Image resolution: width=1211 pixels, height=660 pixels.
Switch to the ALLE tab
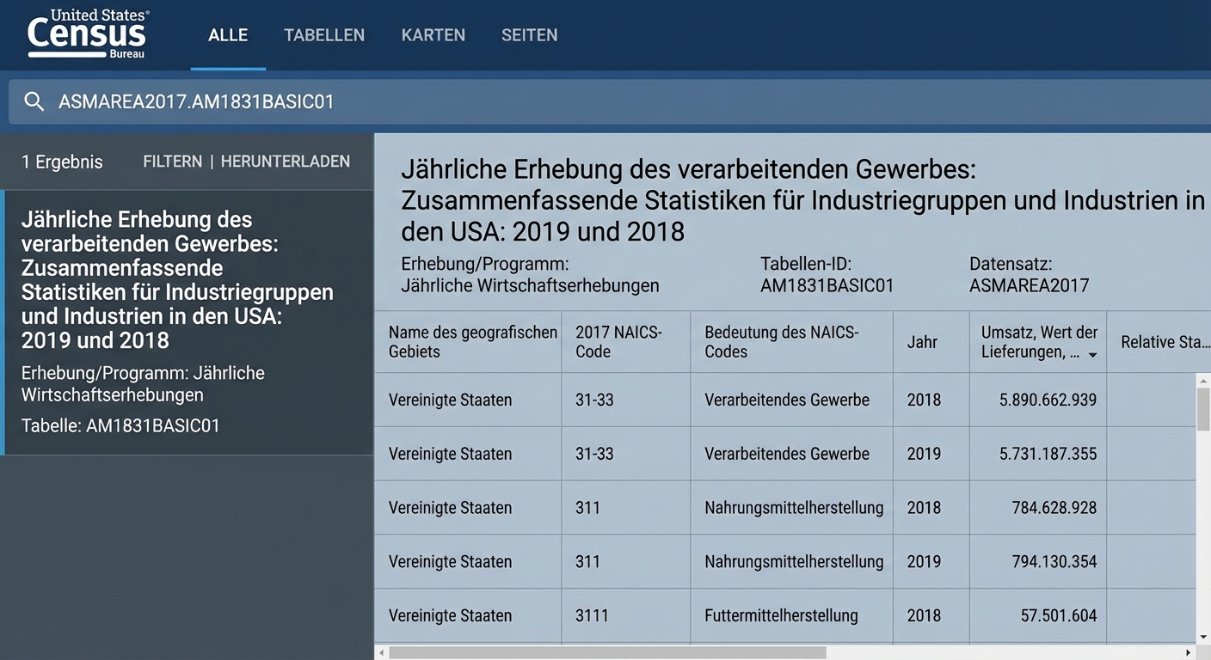coord(228,35)
